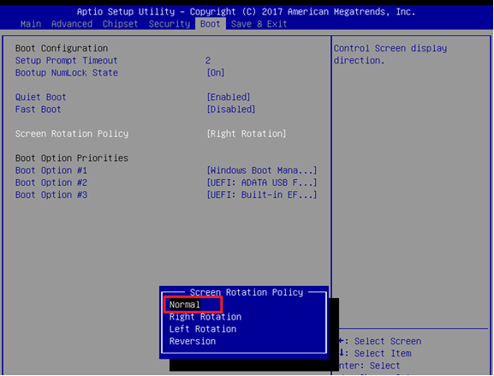Screen dimensions: 494x376
Task: Click the Setup Prompt Timeout value field
Action: 208,61
